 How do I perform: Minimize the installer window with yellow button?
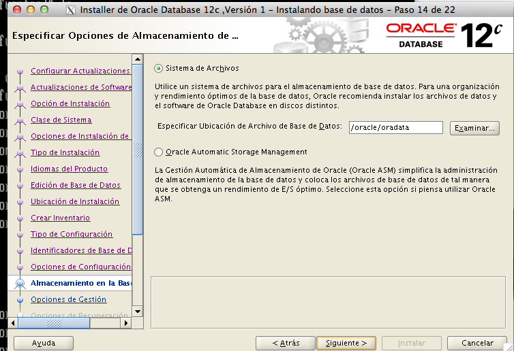(x=31, y=10)
